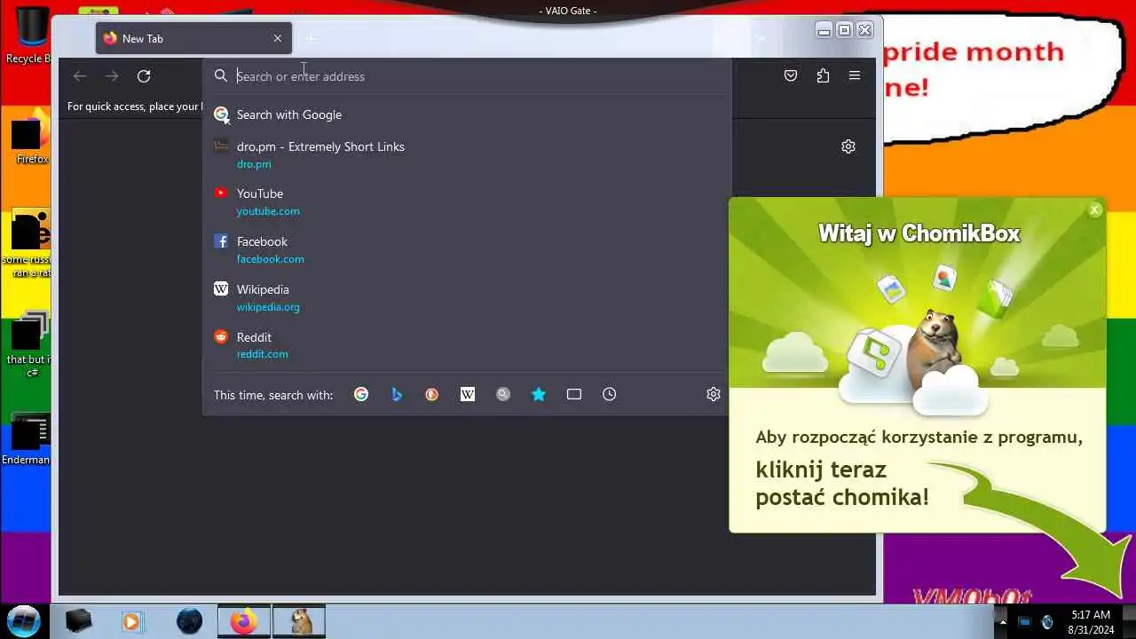1136x639 pixels.
Task: Reload the page with the refresh icon
Action: [144, 76]
